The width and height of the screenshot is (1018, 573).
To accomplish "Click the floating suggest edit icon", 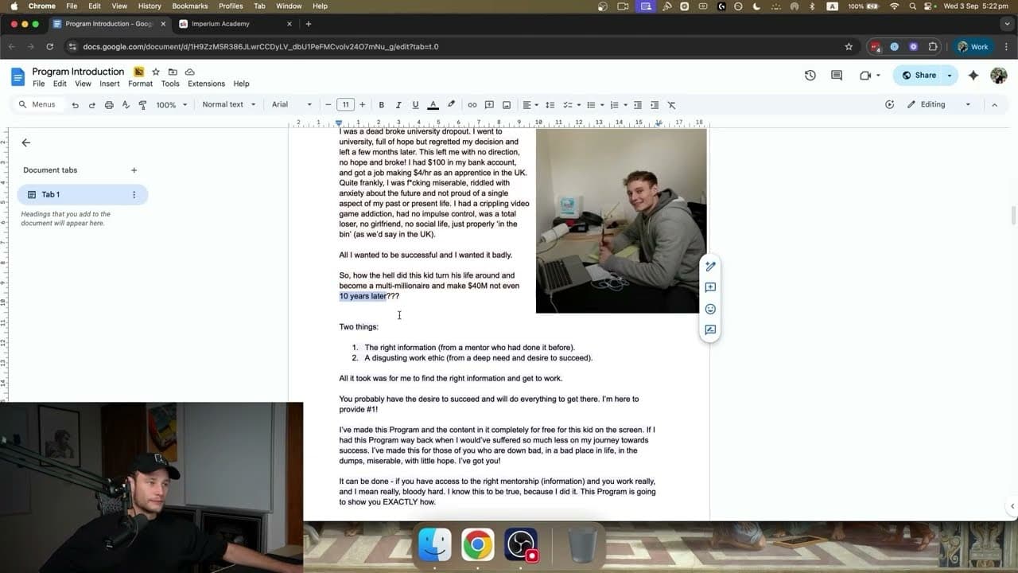I will [710, 329].
